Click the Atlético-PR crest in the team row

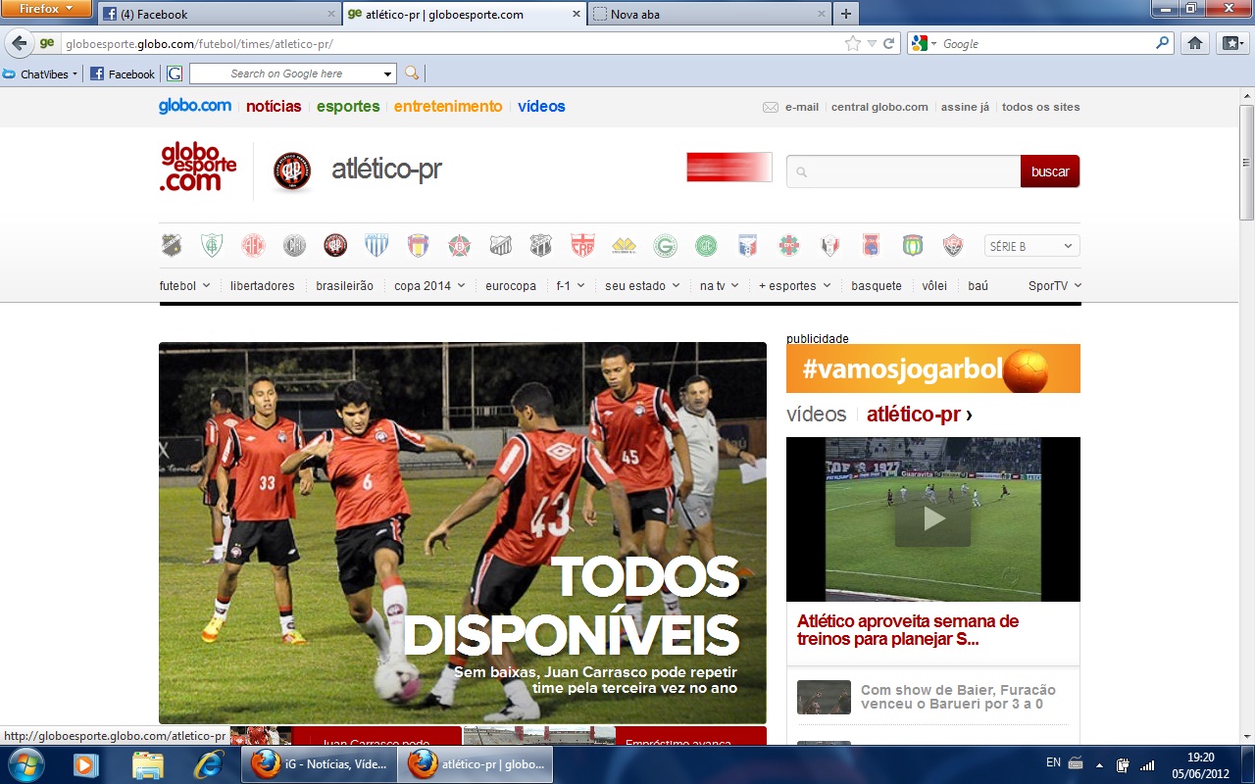[335, 245]
